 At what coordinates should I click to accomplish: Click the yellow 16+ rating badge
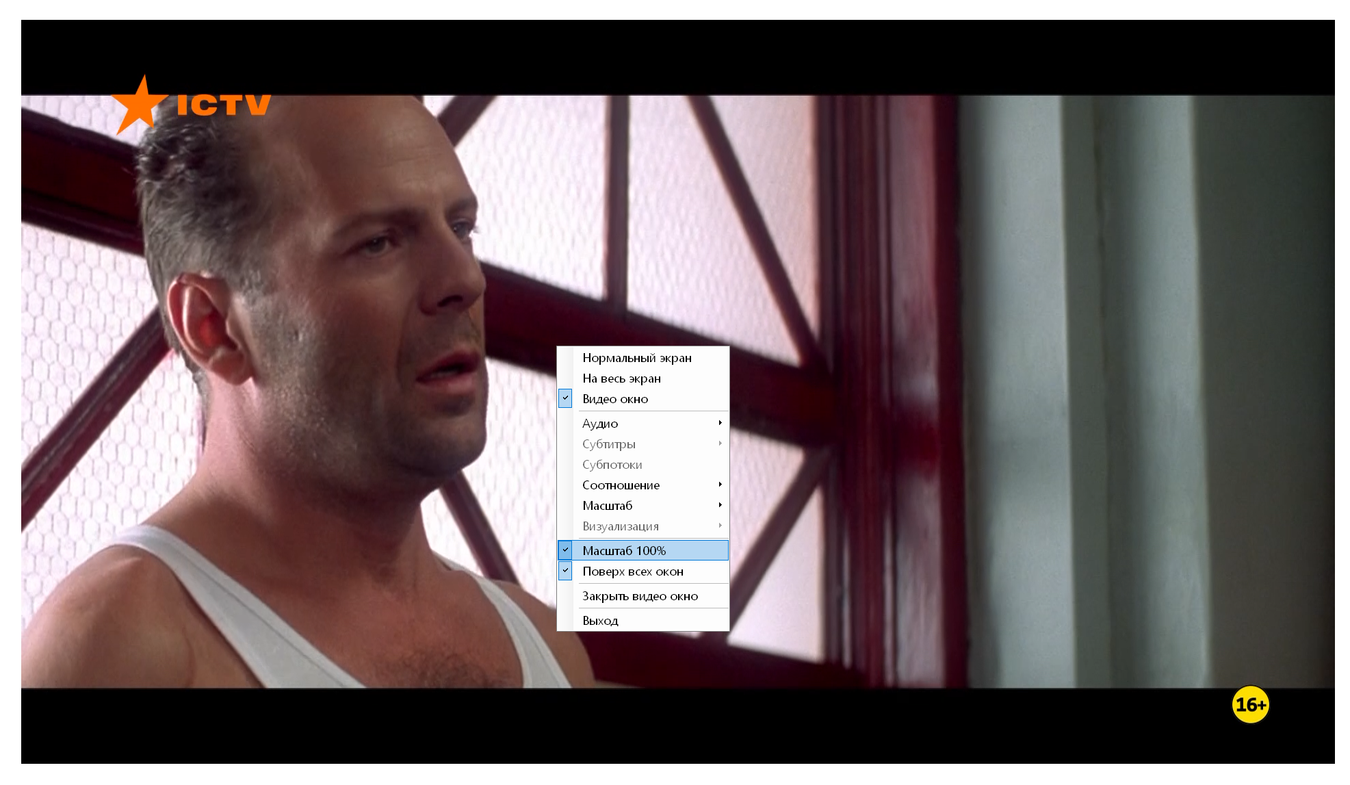click(1250, 704)
